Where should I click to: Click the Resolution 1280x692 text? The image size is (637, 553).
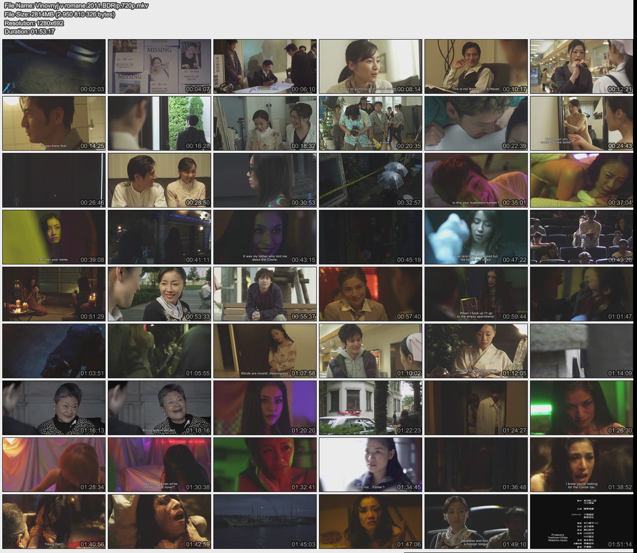tap(34, 23)
